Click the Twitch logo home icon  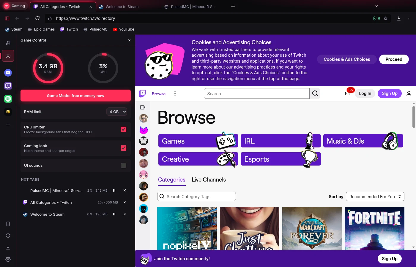pos(142,94)
